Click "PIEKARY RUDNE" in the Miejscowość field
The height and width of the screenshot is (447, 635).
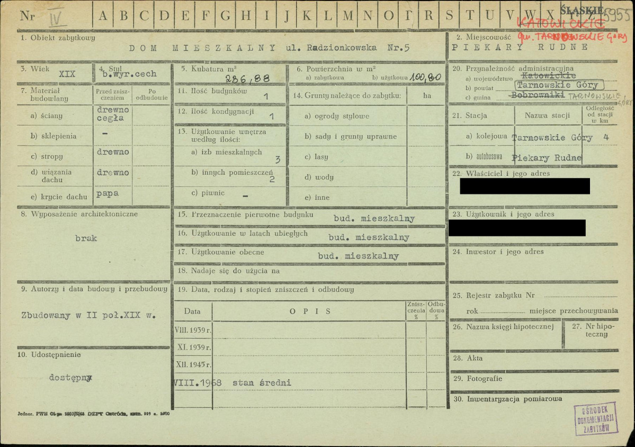(520, 47)
